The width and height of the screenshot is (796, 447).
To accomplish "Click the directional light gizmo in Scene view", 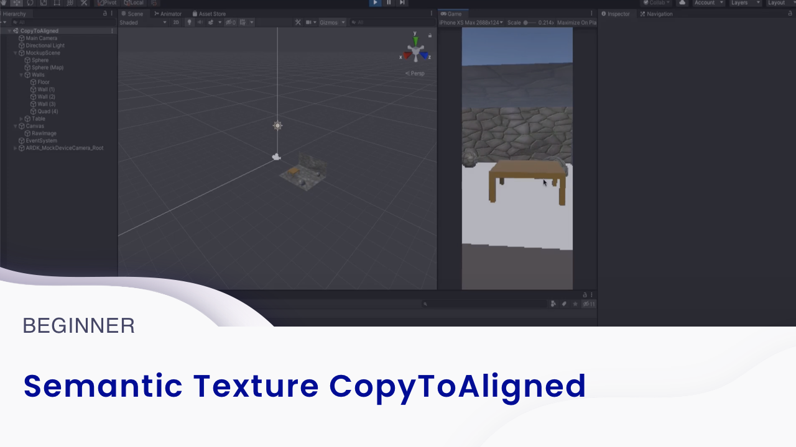I will (277, 125).
